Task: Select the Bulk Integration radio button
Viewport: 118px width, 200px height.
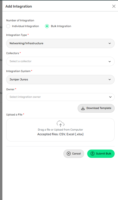Action: point(47,26)
